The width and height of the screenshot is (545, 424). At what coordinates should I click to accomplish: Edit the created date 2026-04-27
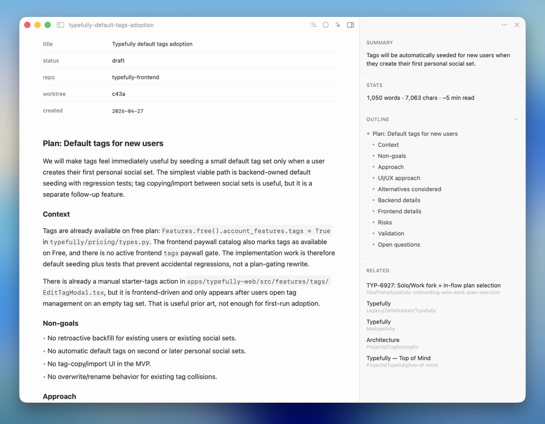click(128, 111)
